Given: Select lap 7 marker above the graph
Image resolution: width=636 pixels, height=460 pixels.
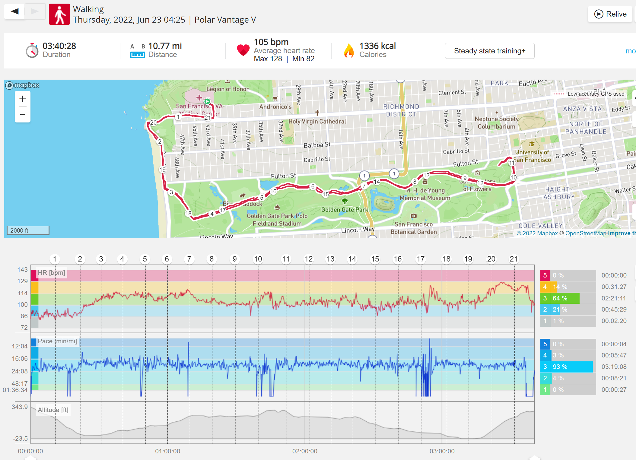Looking at the screenshot, I should tap(189, 259).
